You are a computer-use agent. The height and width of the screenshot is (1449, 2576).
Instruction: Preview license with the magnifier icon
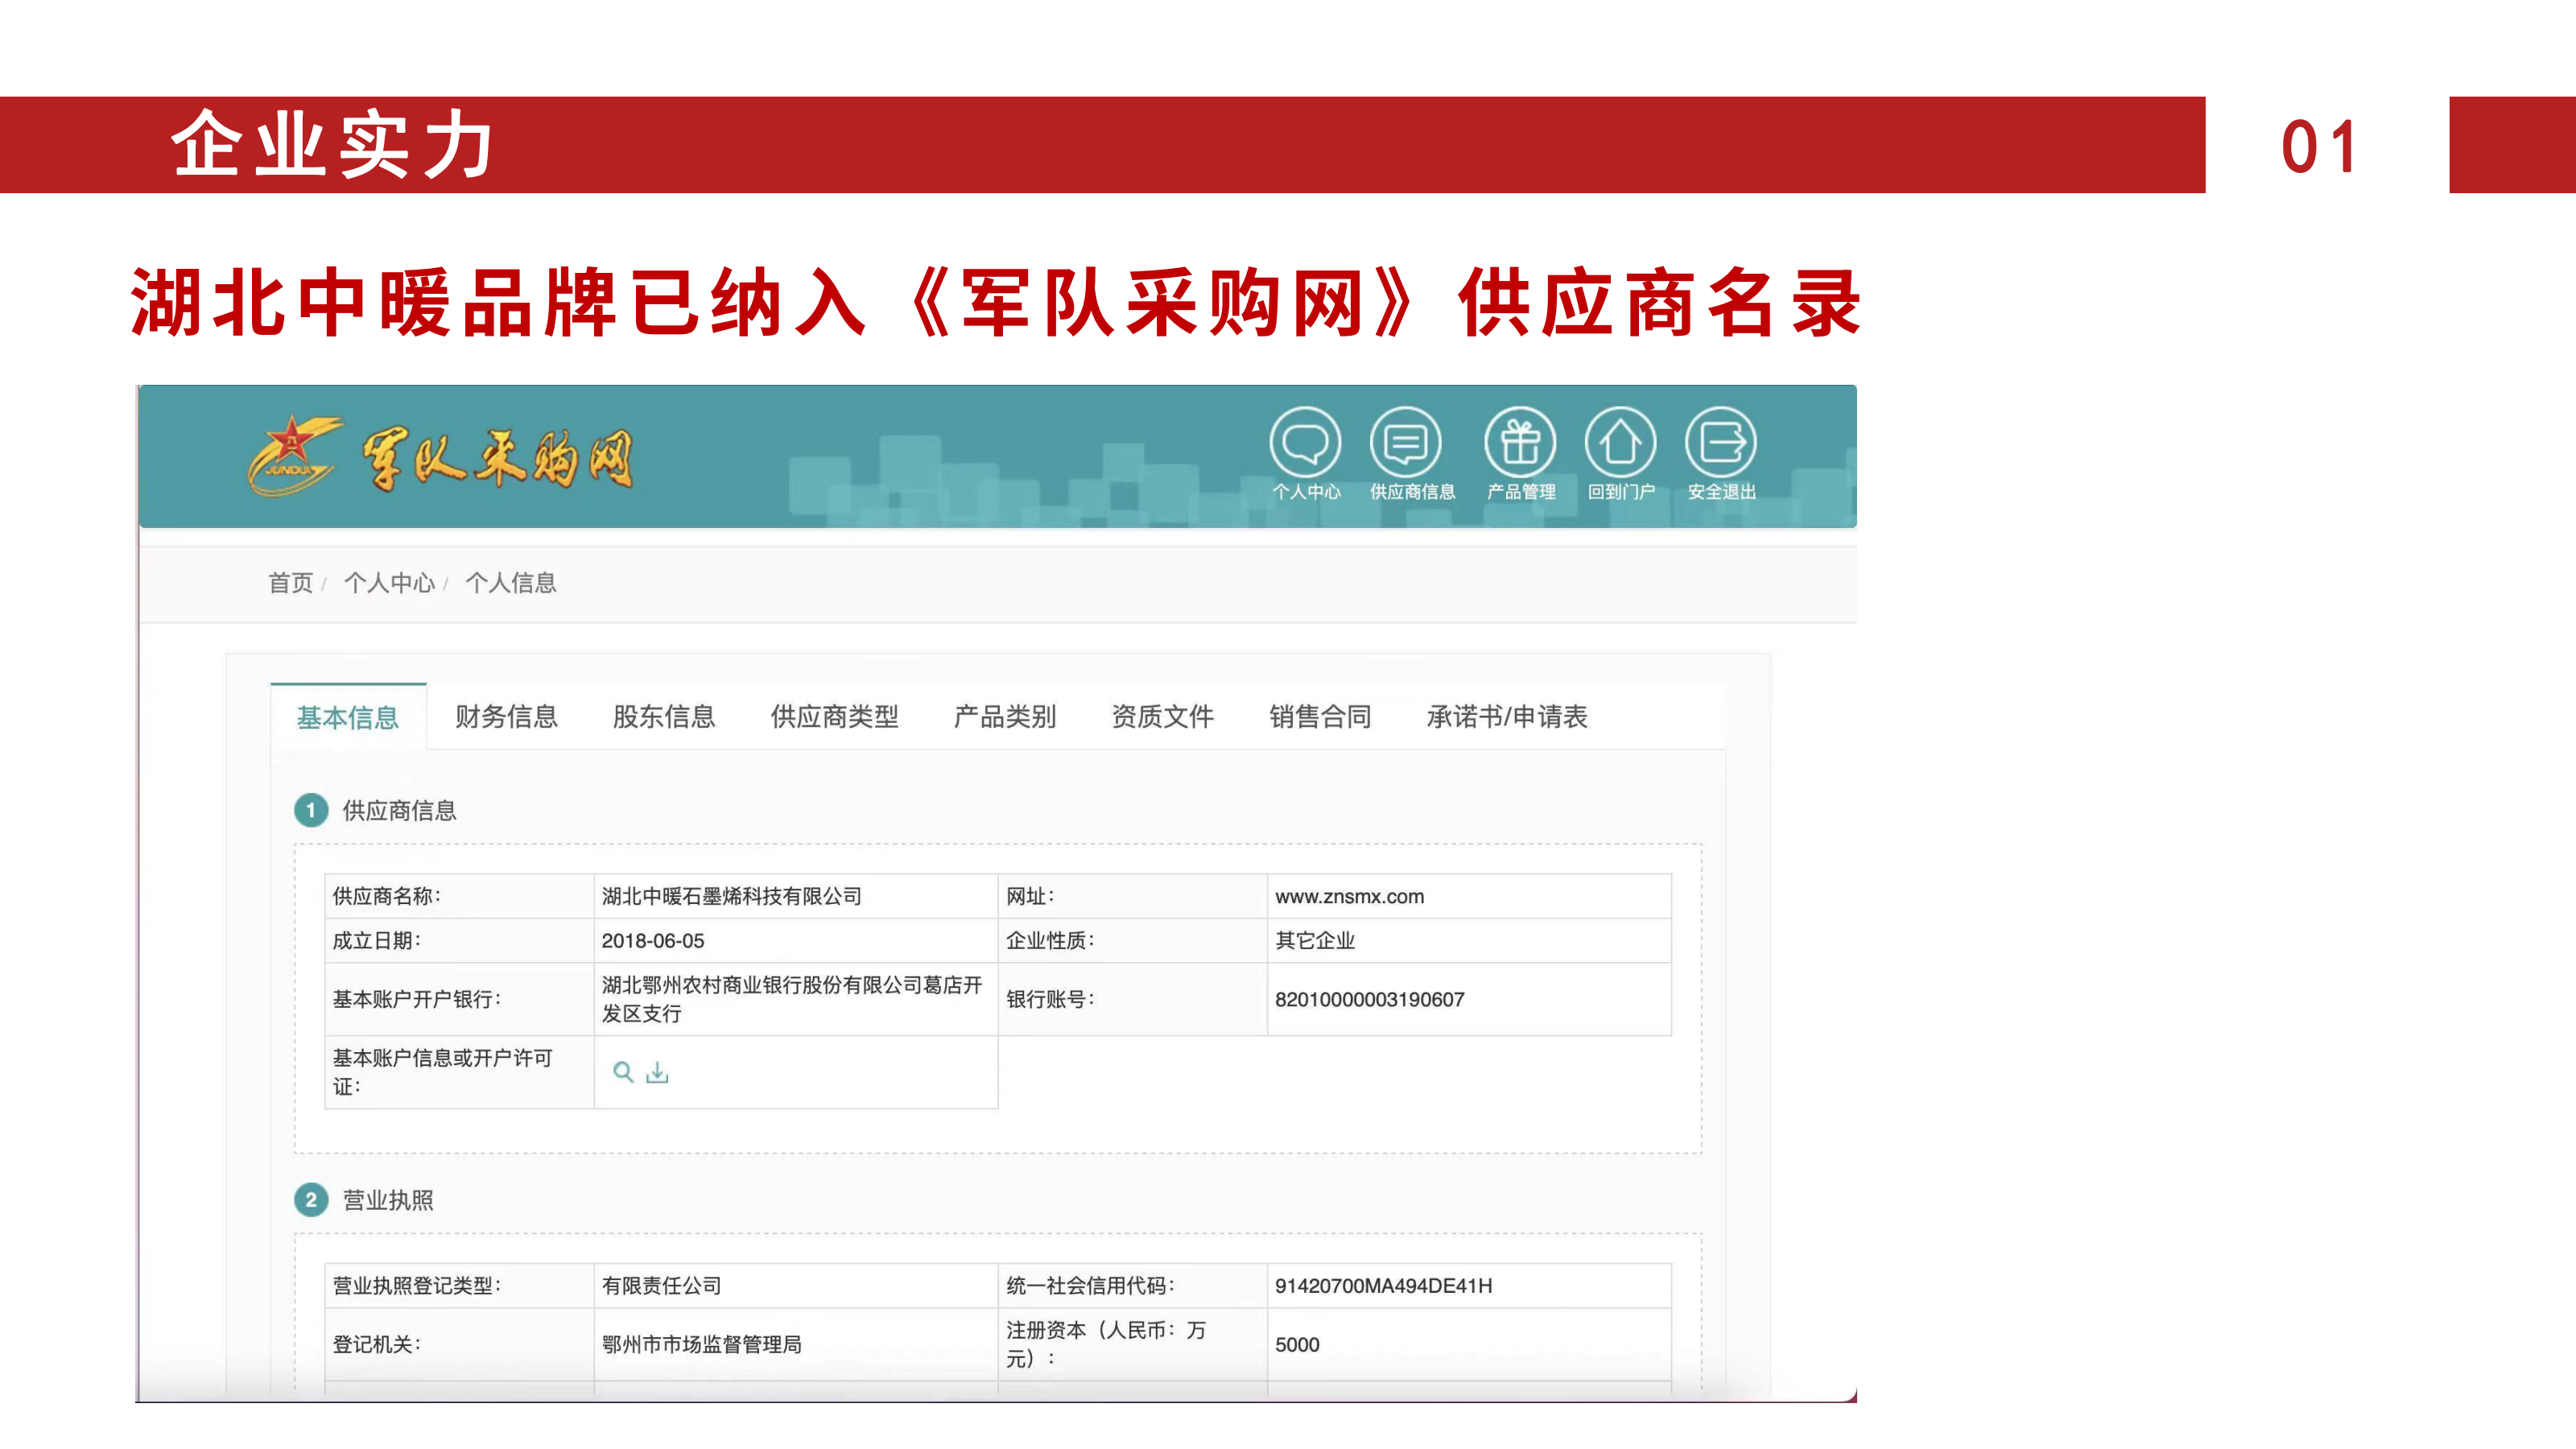pos(623,1072)
